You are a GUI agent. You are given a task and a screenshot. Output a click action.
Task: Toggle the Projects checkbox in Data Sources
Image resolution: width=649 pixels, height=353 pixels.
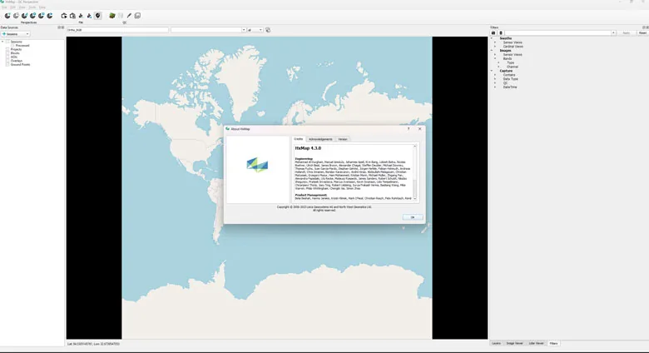click(x=7, y=49)
